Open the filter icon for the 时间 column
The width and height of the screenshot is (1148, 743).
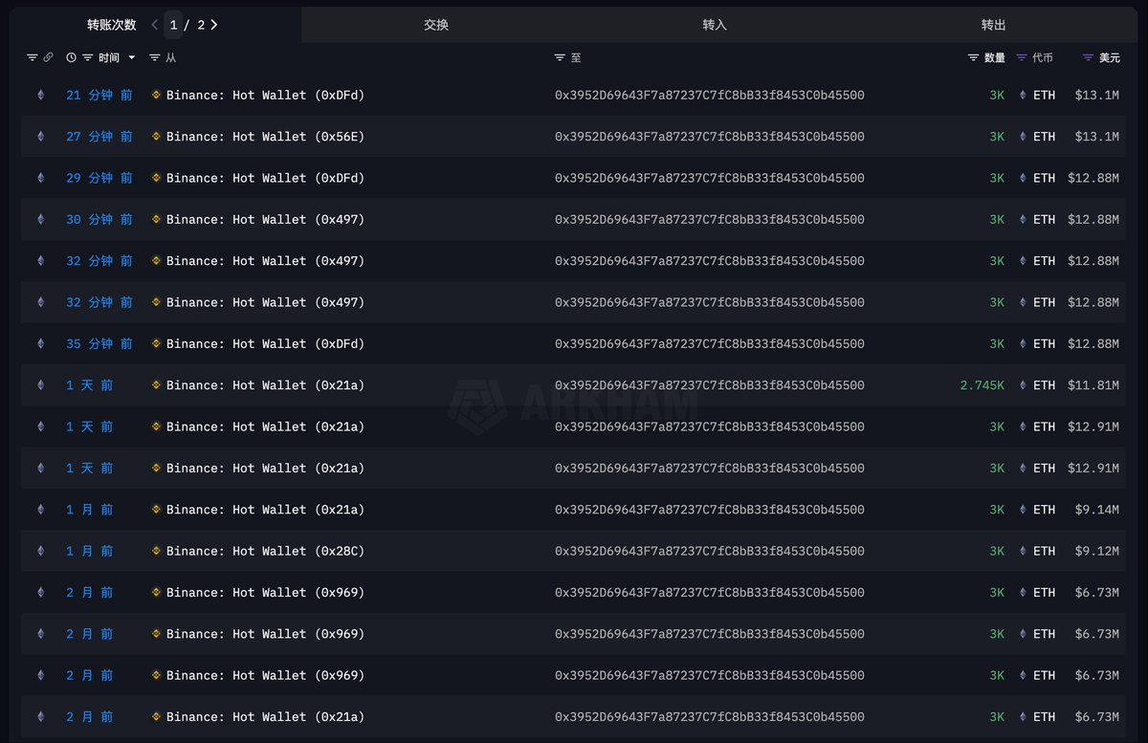[88, 57]
